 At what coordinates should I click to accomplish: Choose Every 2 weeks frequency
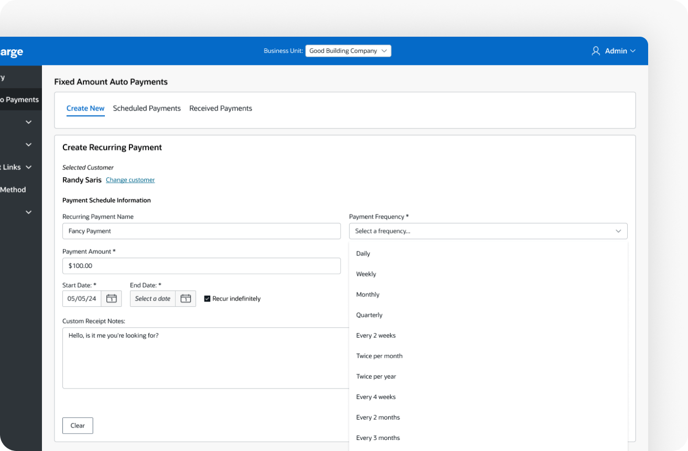tap(488, 336)
